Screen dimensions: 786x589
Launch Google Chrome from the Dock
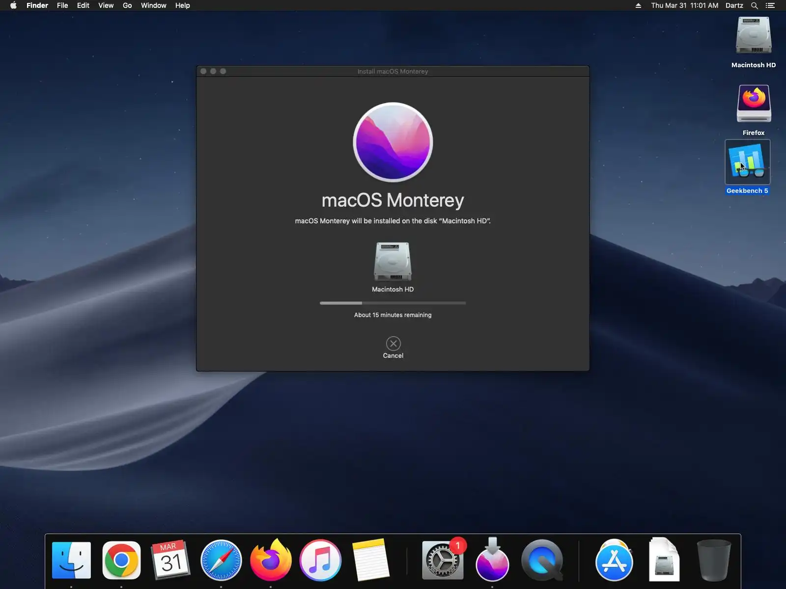click(121, 560)
